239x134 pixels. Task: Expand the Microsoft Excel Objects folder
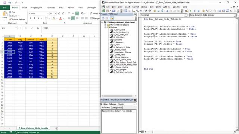click(105, 25)
